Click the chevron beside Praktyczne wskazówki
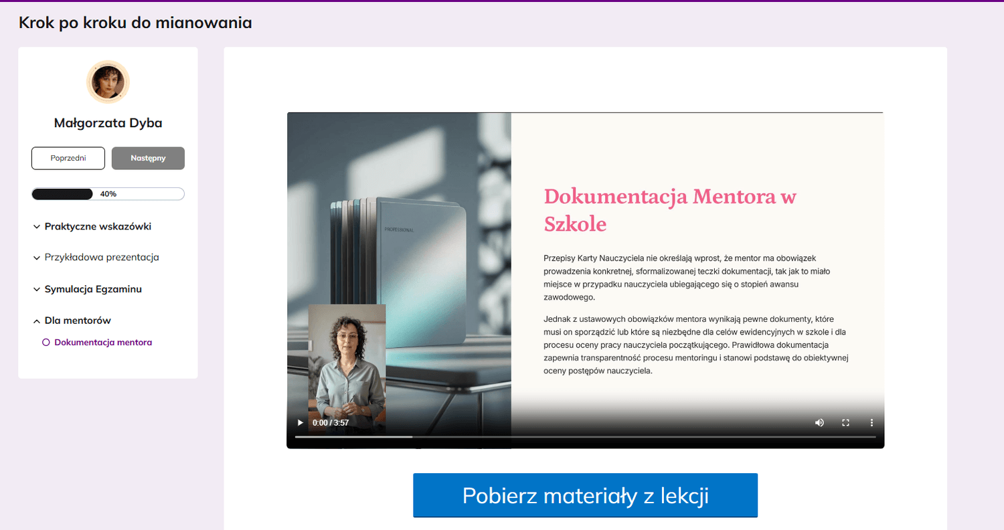This screenshot has height=530, width=1004. pyautogui.click(x=37, y=227)
